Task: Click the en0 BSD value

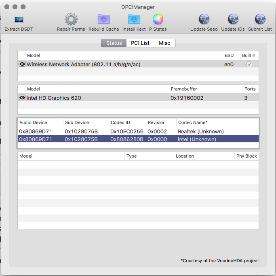Action: 229,65
